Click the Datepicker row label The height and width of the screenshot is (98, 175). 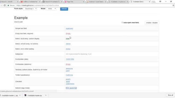(19, 54)
